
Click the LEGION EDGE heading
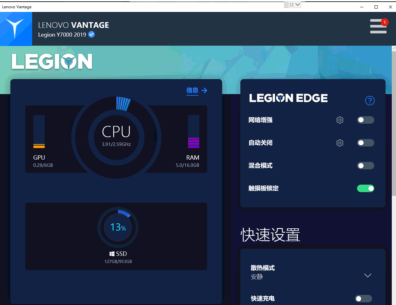click(x=288, y=98)
